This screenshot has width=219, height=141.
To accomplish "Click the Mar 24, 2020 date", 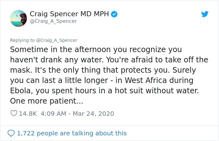I will 93,114.
